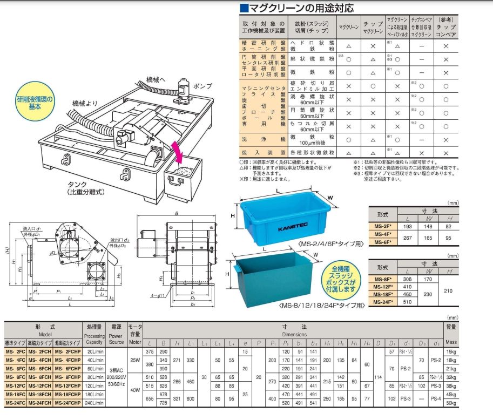The image size is (493, 420).
Task: Click the 〈MS-8/12/18/24F*タイプ用〉 caption
Action: pyautogui.click(x=322, y=305)
